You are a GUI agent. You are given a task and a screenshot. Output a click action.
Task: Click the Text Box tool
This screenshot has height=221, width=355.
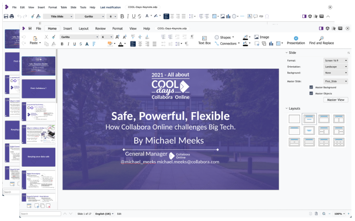[204, 40]
